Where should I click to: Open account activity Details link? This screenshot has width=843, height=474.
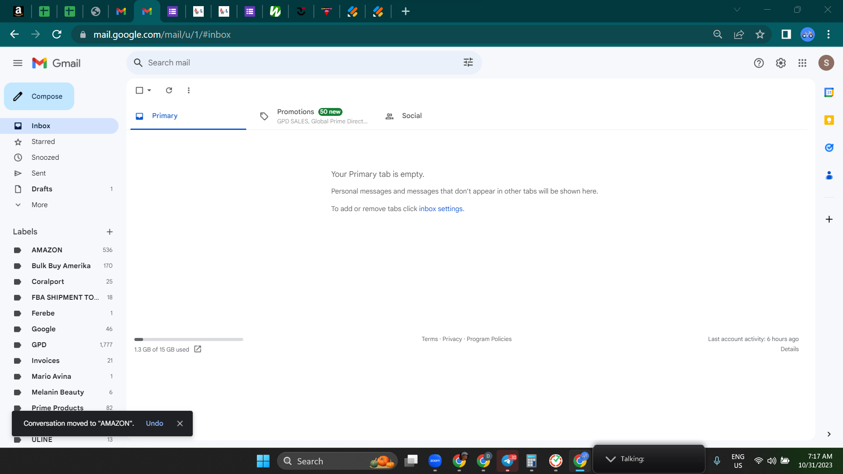click(x=789, y=349)
